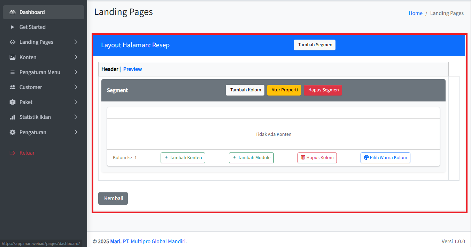This screenshot has width=471, height=247.
Task: Click the Tambah Konten button
Action: click(183, 158)
